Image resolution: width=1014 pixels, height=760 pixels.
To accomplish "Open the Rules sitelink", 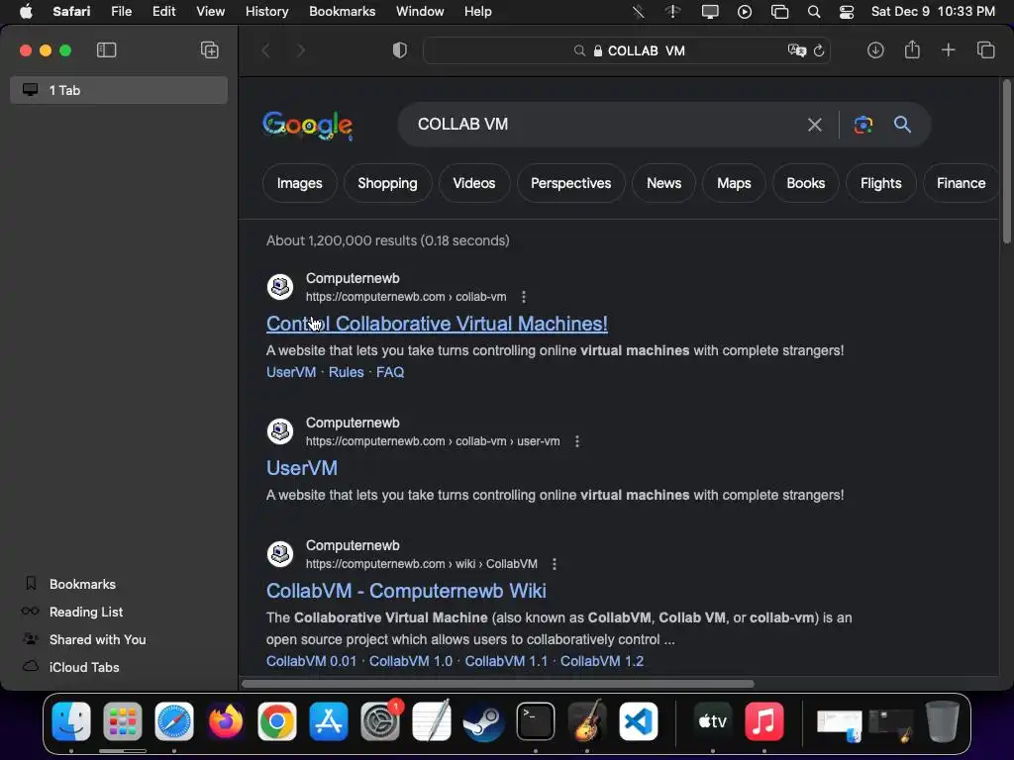I will coord(346,372).
